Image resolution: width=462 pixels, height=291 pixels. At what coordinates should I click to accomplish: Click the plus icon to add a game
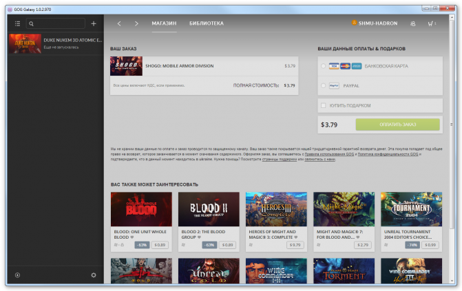[94, 23]
